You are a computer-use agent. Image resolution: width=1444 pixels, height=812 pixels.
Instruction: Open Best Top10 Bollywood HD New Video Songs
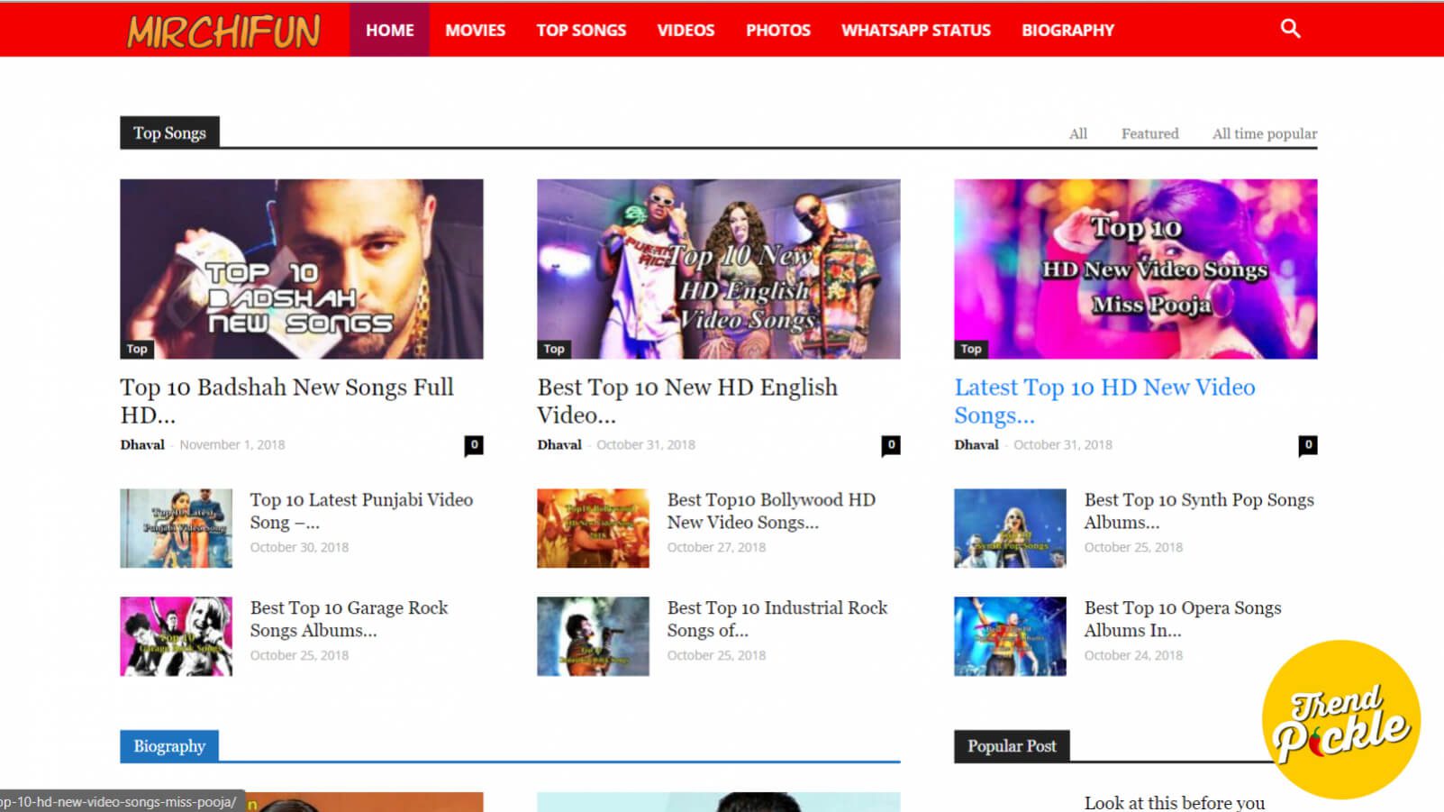tap(771, 511)
